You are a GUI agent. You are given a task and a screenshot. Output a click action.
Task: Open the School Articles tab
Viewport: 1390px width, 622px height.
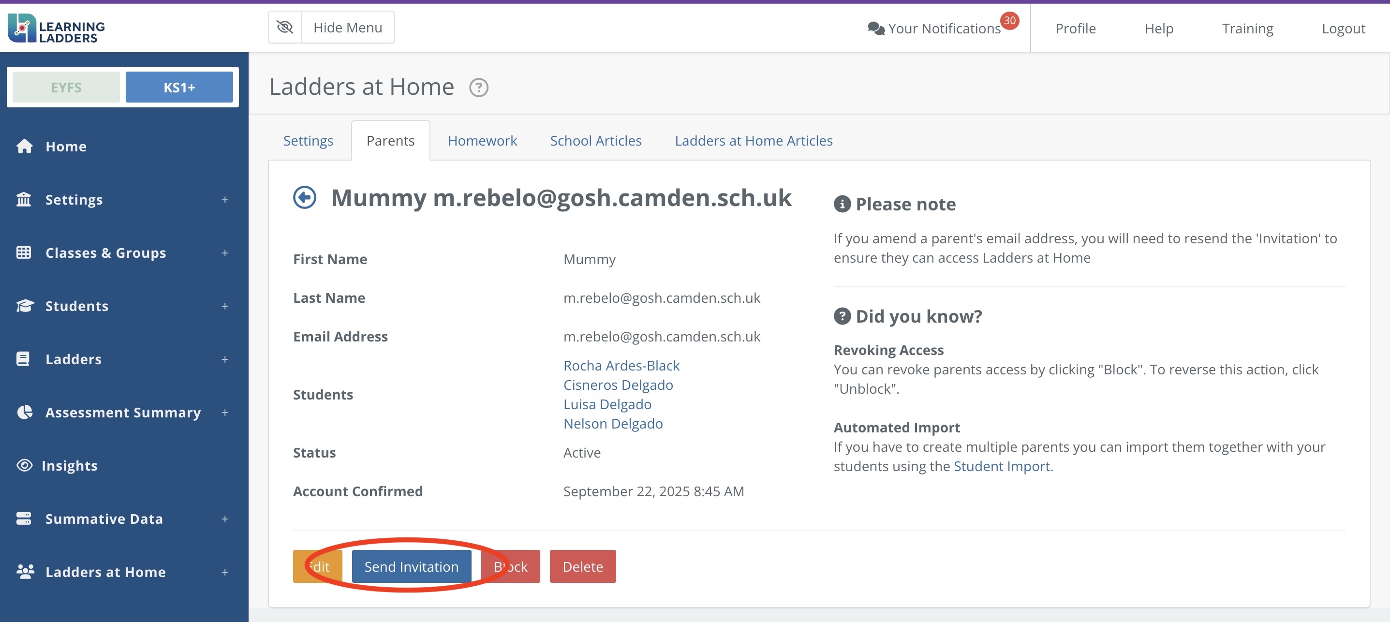pos(595,141)
